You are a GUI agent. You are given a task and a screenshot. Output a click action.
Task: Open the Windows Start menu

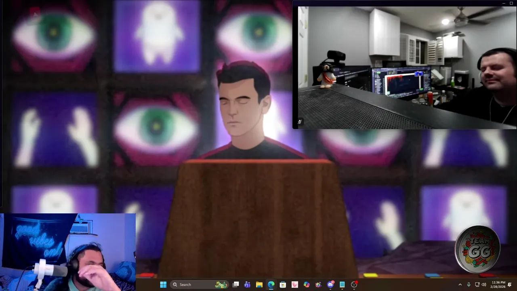point(163,285)
